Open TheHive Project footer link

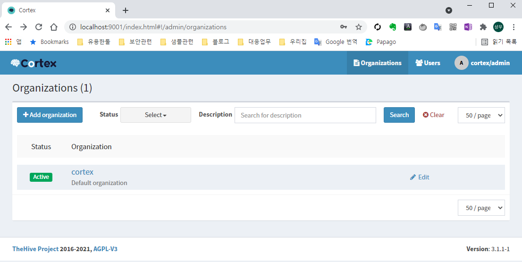coord(35,249)
